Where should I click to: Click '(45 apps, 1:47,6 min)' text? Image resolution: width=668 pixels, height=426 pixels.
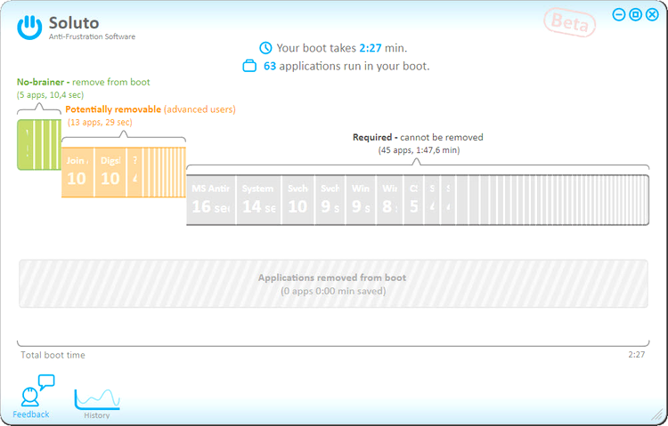click(419, 150)
